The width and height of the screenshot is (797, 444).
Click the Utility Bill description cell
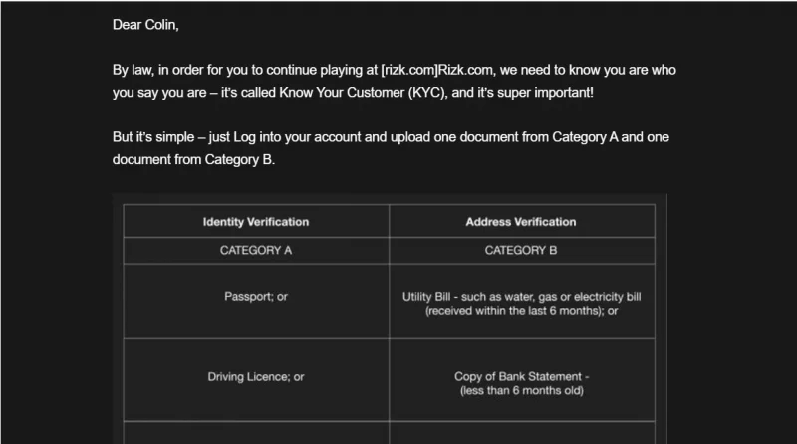521,302
